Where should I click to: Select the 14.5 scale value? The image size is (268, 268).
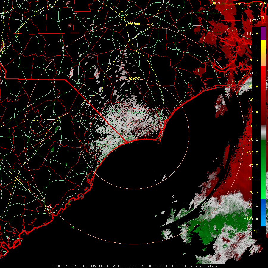point(253,113)
